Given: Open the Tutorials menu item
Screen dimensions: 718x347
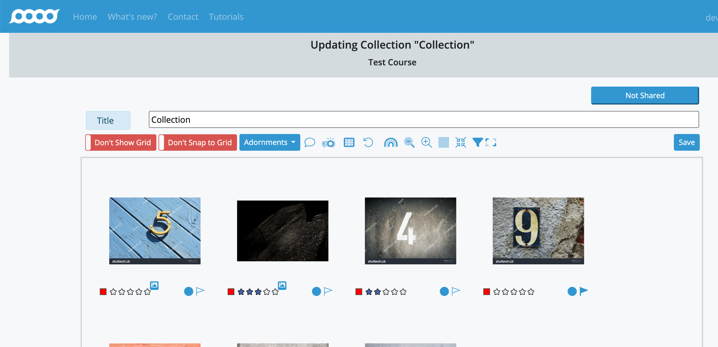Looking at the screenshot, I should [x=226, y=17].
